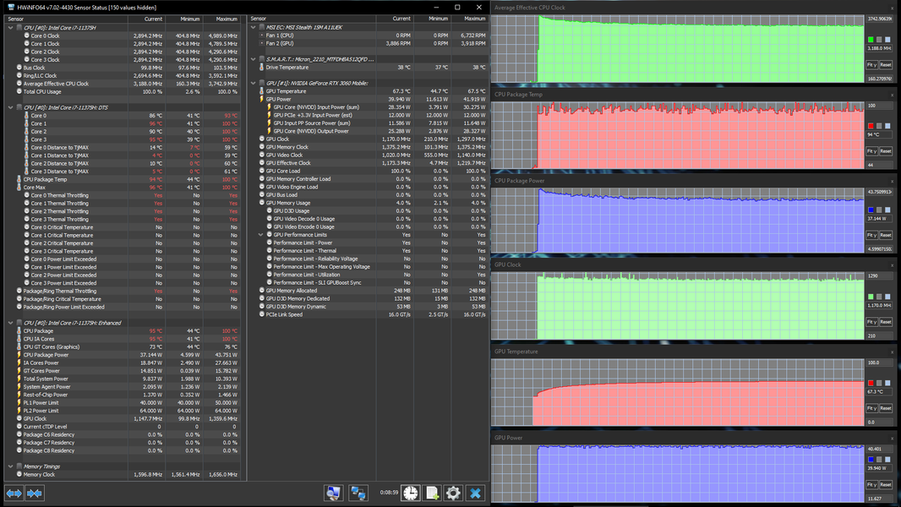
Task: Select the Ring/LLC Clock row
Action: [x=123, y=76]
